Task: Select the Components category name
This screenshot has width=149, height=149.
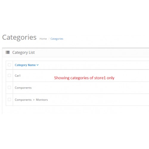Action: coord(23,88)
